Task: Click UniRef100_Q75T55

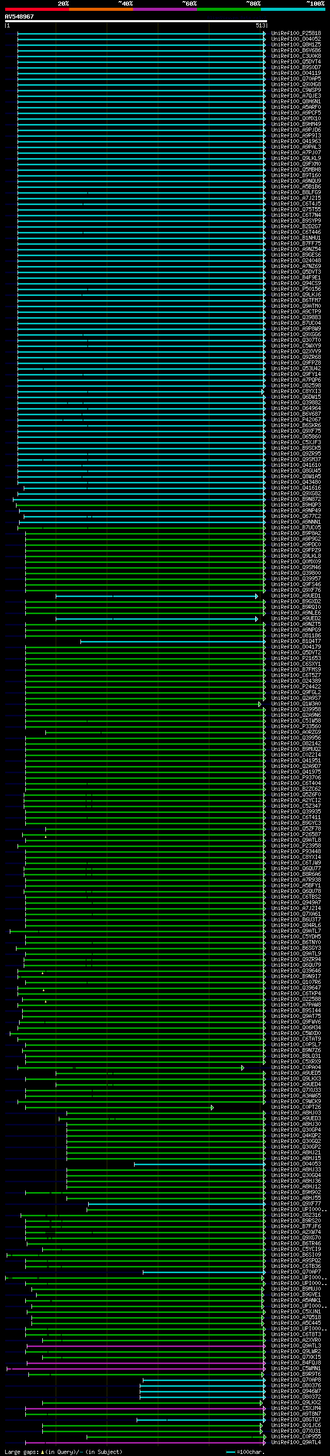Action: click(295, 210)
